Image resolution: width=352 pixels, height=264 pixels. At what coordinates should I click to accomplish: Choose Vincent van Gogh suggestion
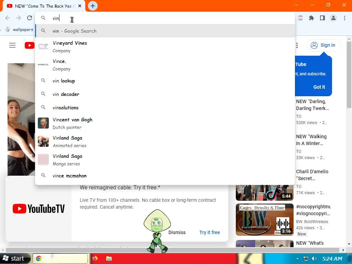165,123
